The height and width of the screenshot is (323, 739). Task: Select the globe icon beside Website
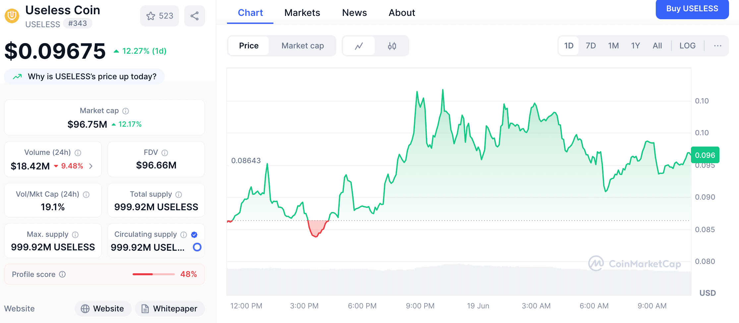pos(86,308)
